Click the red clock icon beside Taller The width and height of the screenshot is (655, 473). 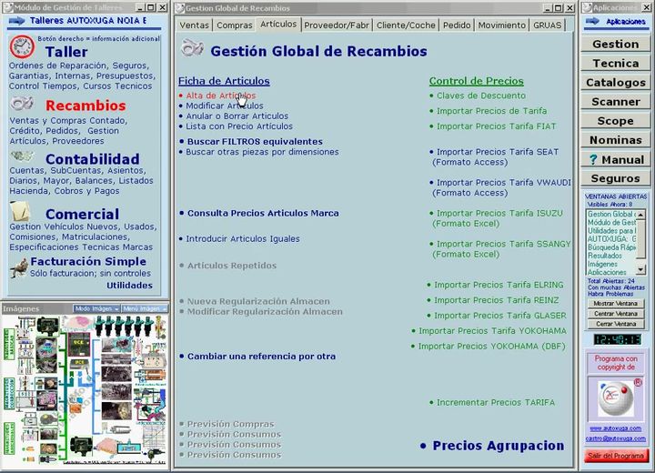[x=22, y=46]
